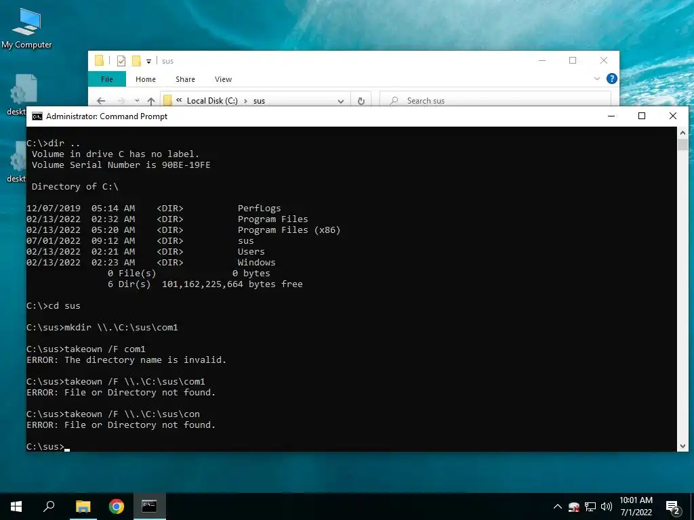Expand the Explorer ribbon chevron
694x520 pixels.
596,79
